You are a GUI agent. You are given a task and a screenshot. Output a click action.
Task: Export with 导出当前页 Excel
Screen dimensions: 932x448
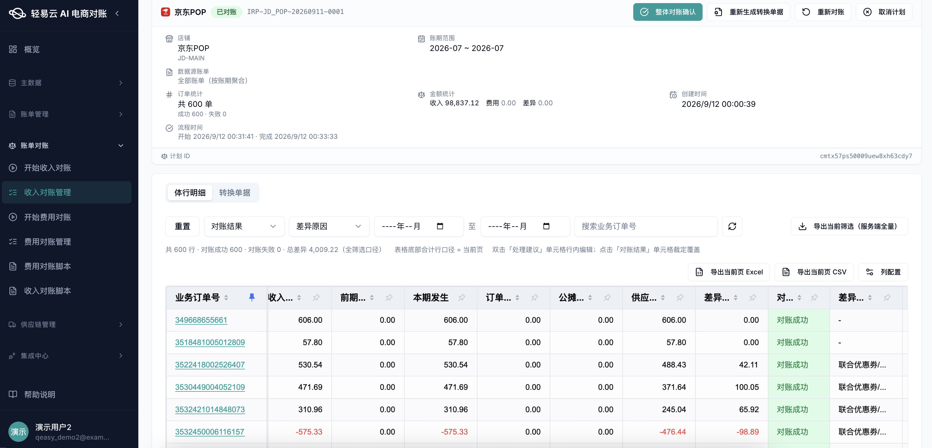729,272
